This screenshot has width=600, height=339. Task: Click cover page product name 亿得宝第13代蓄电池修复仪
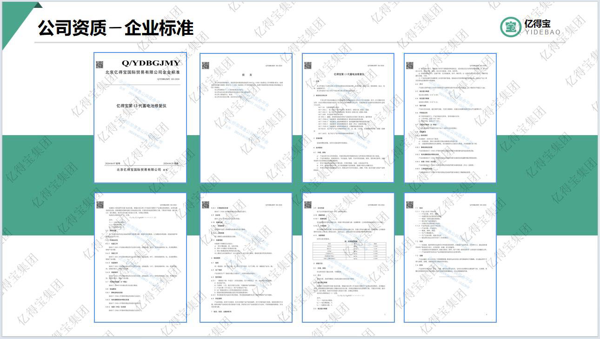[141, 106]
